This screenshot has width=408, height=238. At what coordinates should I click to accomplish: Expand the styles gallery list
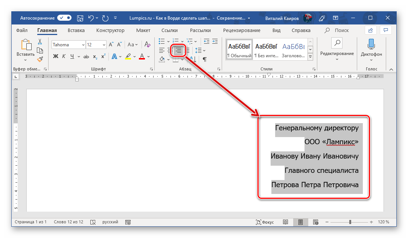(311, 56)
